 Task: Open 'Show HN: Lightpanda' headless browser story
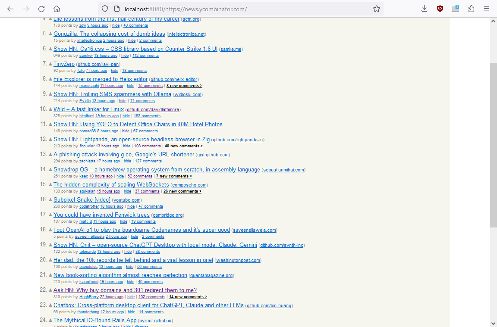pos(132,139)
